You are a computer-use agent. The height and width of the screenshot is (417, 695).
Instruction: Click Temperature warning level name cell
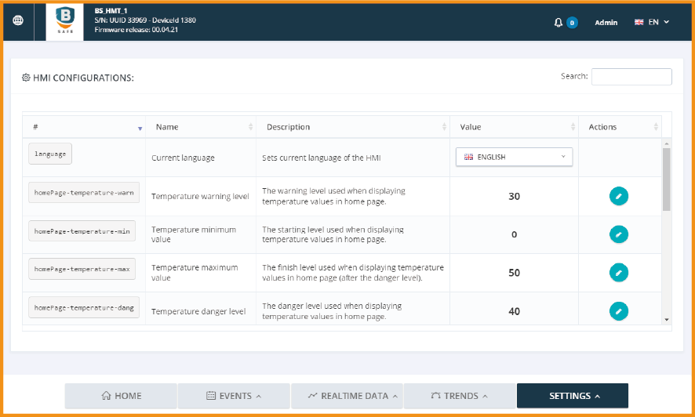[200, 197]
